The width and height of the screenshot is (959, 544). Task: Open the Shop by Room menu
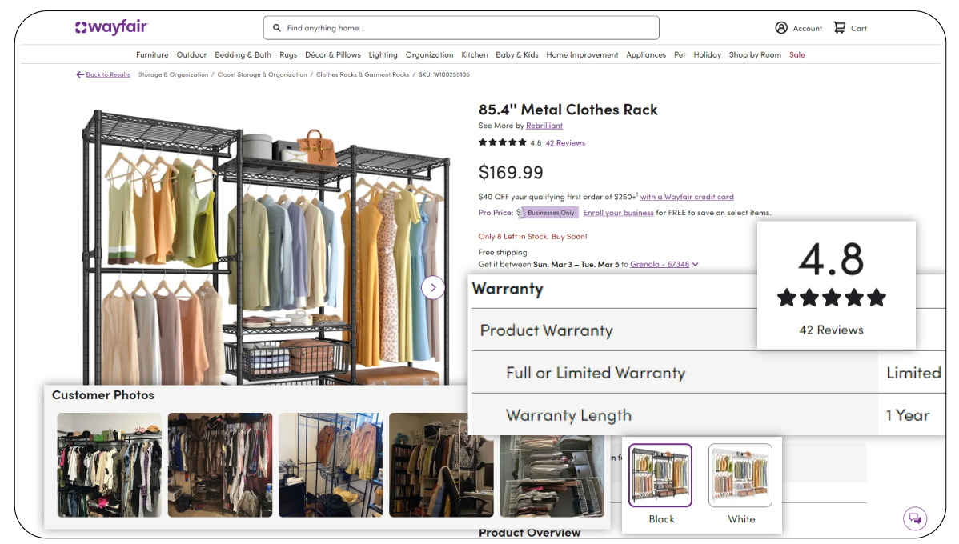click(x=755, y=55)
